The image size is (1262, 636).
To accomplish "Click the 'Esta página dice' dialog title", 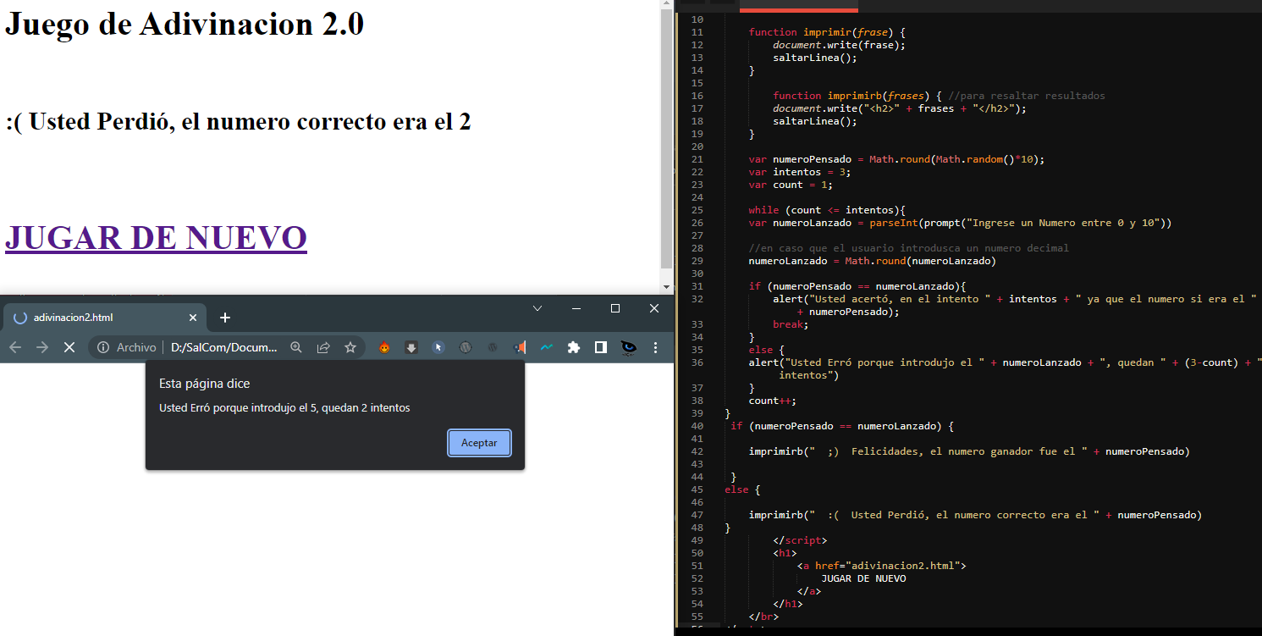I will 205,384.
